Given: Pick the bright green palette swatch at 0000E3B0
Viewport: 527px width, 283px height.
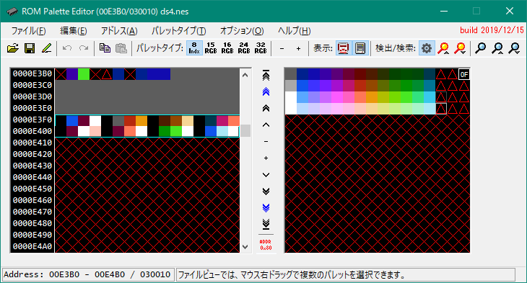Looking at the screenshot, I should click(84, 74).
